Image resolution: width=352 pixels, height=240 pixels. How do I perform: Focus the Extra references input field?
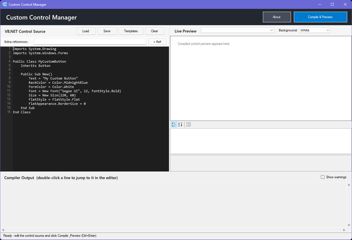click(x=90, y=42)
